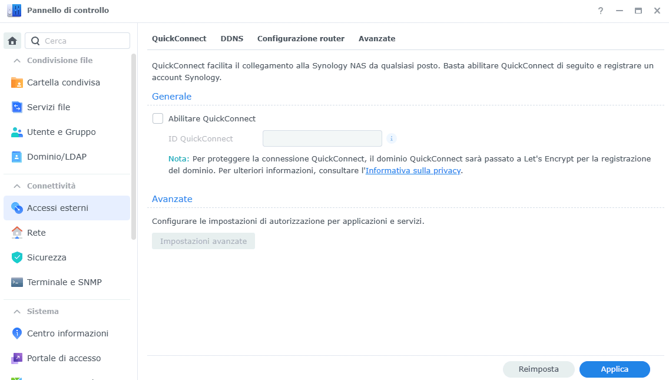Click the Dominio/LDAP icon
This screenshot has height=380, width=669.
point(16,157)
